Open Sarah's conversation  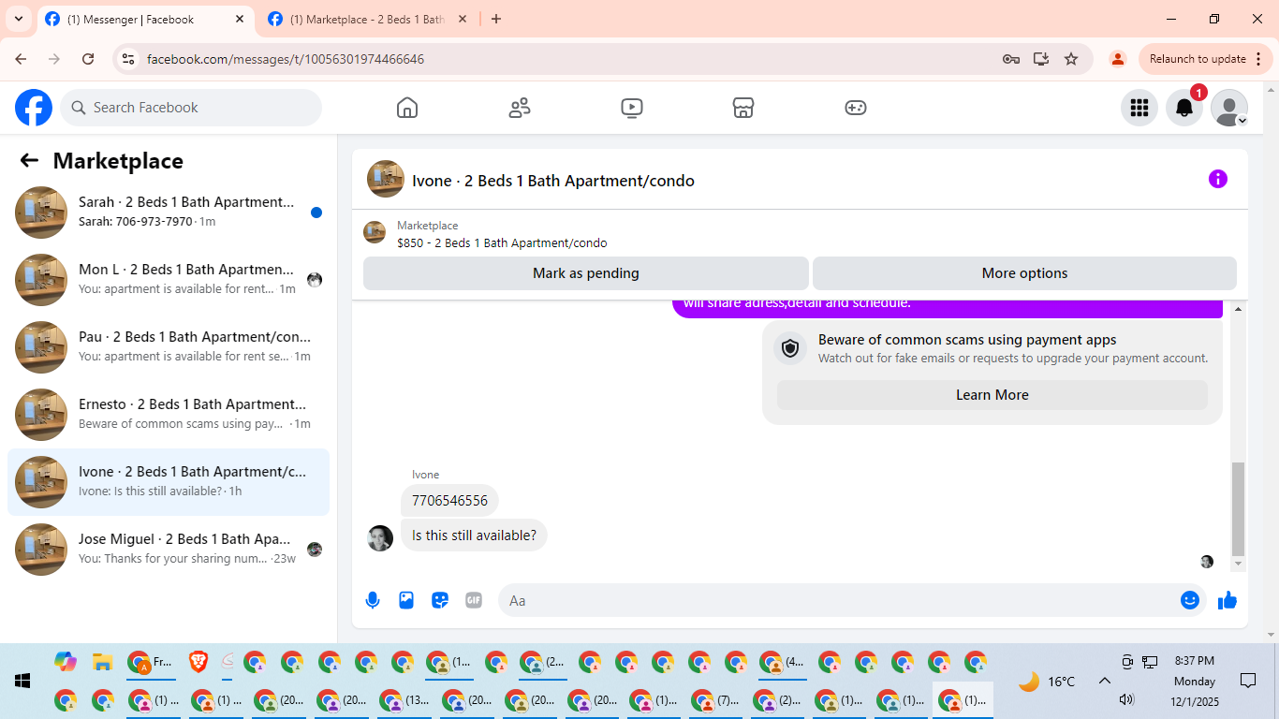click(169, 213)
